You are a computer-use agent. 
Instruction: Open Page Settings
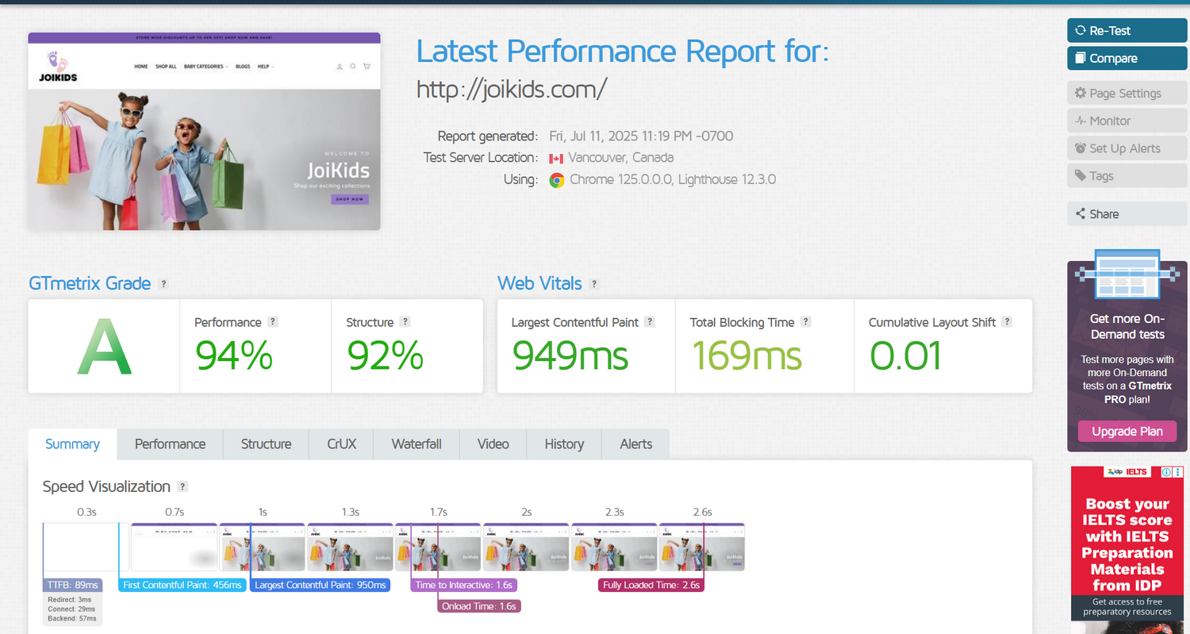[x=1127, y=93]
